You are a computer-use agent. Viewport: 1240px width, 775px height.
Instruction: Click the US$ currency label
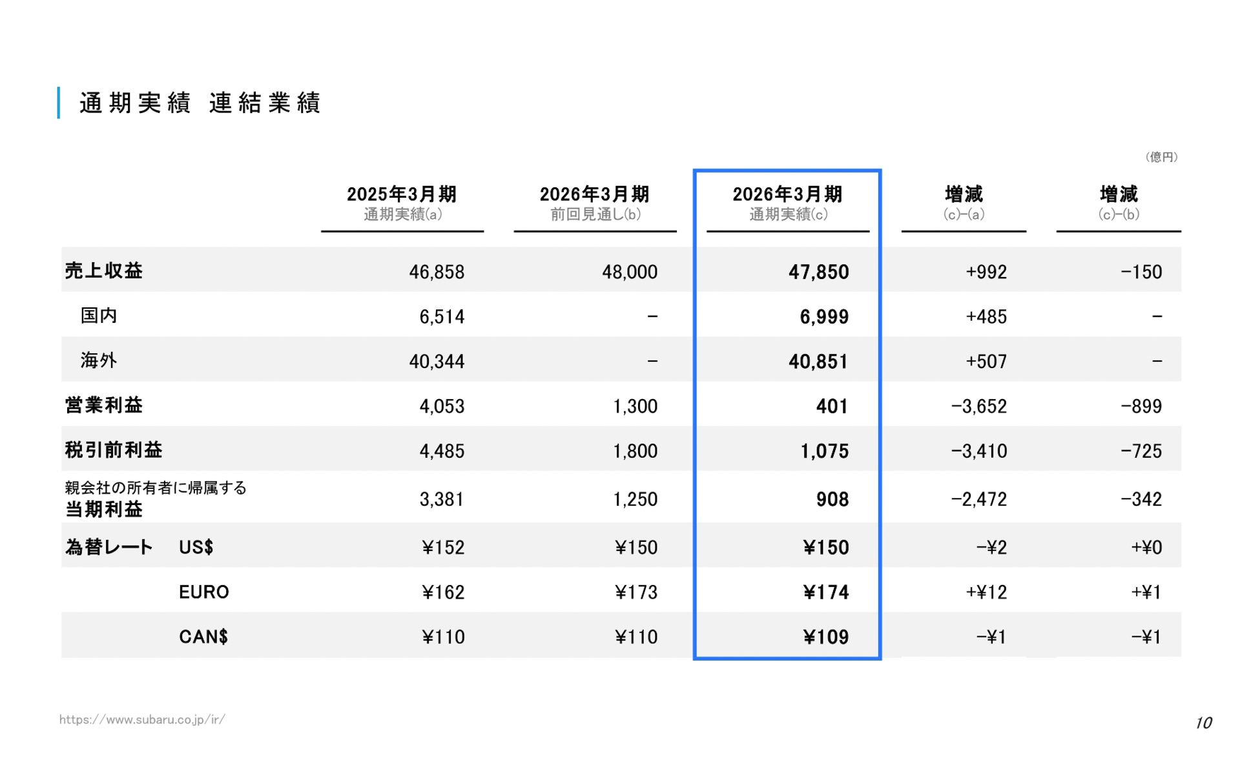(196, 548)
